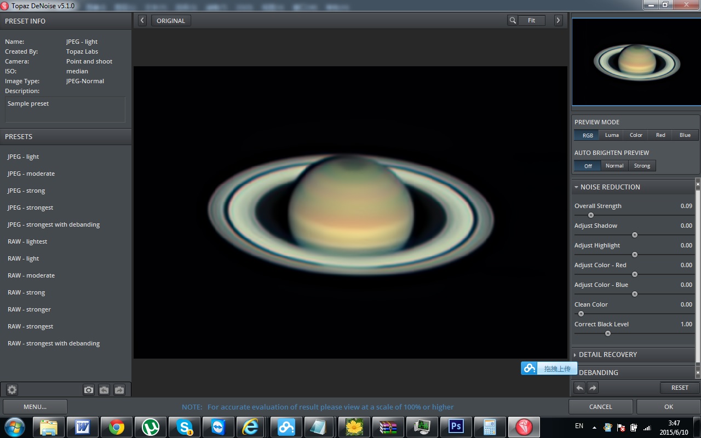This screenshot has height=438, width=701.
Task: Set preview mode to Luma
Action: (x=612, y=135)
